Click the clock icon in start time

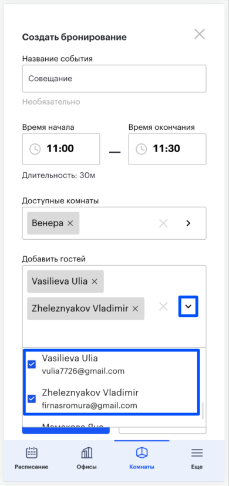click(35, 149)
